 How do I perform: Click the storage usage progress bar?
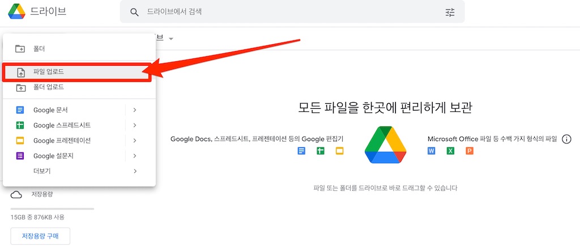click(52, 209)
